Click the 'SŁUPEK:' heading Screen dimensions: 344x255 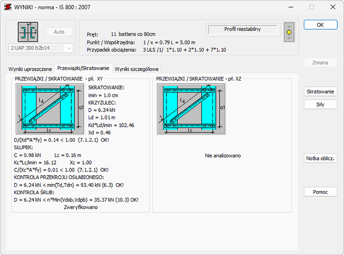click(x=23, y=147)
